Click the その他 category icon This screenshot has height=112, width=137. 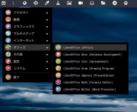click(x=8, y=54)
